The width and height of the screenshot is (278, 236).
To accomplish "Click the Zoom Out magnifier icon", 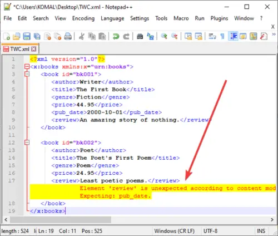I will pyautogui.click(x=175, y=36).
